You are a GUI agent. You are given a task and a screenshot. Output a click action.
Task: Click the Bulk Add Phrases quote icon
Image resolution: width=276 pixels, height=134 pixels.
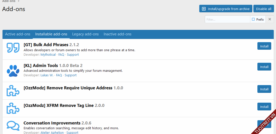click(x=13, y=48)
